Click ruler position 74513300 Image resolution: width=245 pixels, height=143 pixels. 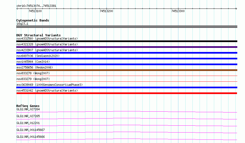[x=178, y=11]
